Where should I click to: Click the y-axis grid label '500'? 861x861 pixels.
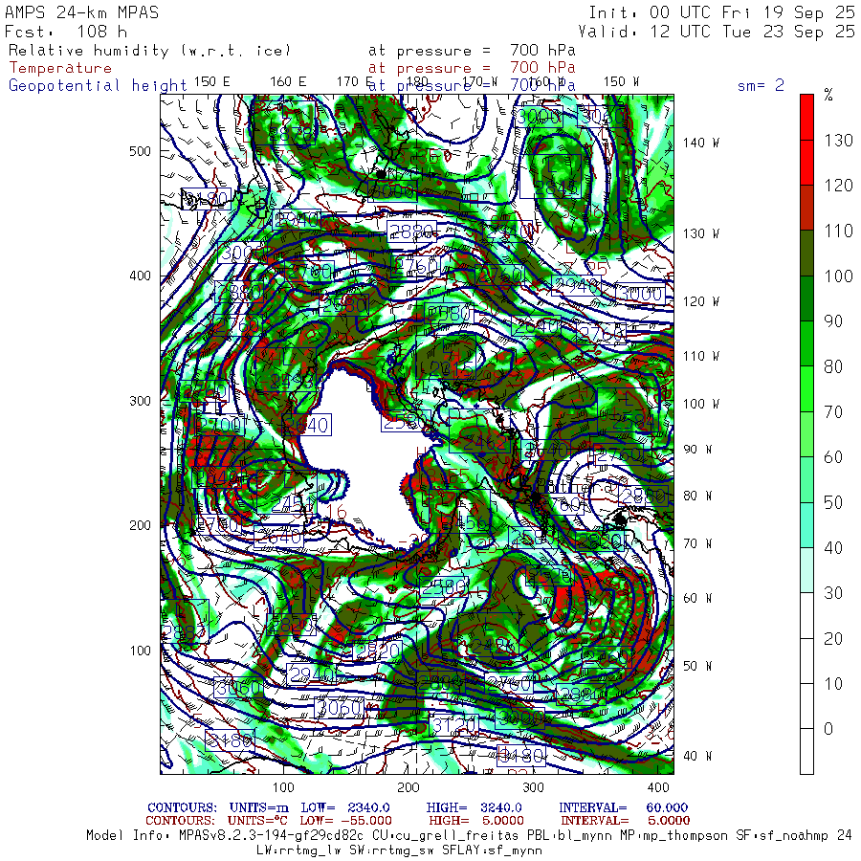click(x=140, y=151)
